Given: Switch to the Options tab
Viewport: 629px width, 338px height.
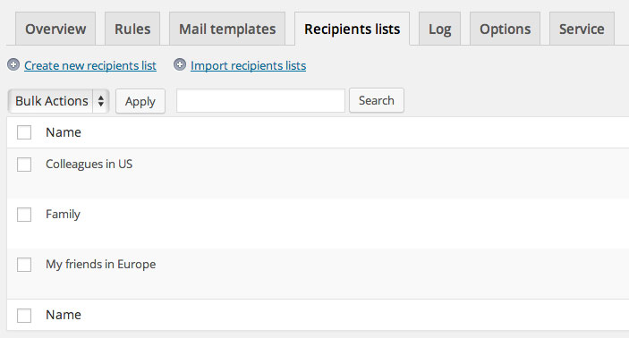Looking at the screenshot, I should (x=505, y=29).
